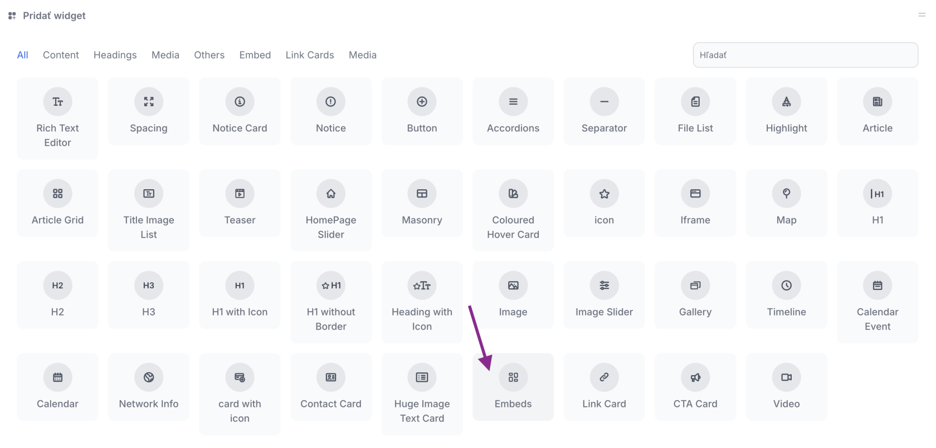This screenshot has height=448, width=936.
Task: Pick the File List widget
Action: pos(695,111)
